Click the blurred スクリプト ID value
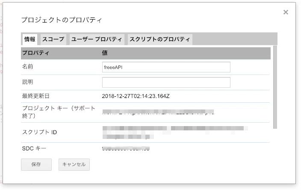 [x=175, y=132]
